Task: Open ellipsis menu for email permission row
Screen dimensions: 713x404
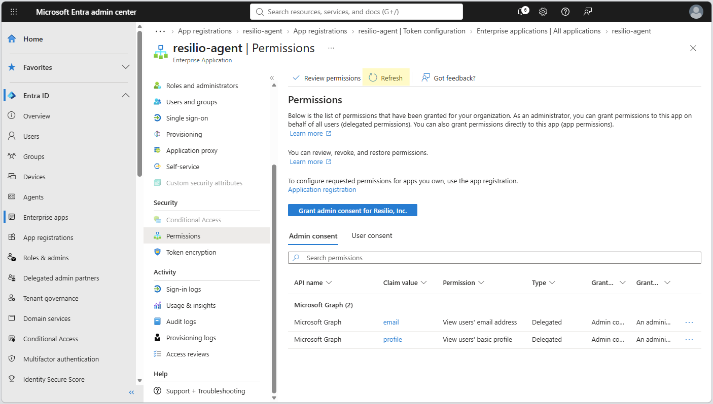Action: coord(689,322)
